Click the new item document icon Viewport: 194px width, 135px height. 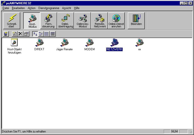click(15, 34)
